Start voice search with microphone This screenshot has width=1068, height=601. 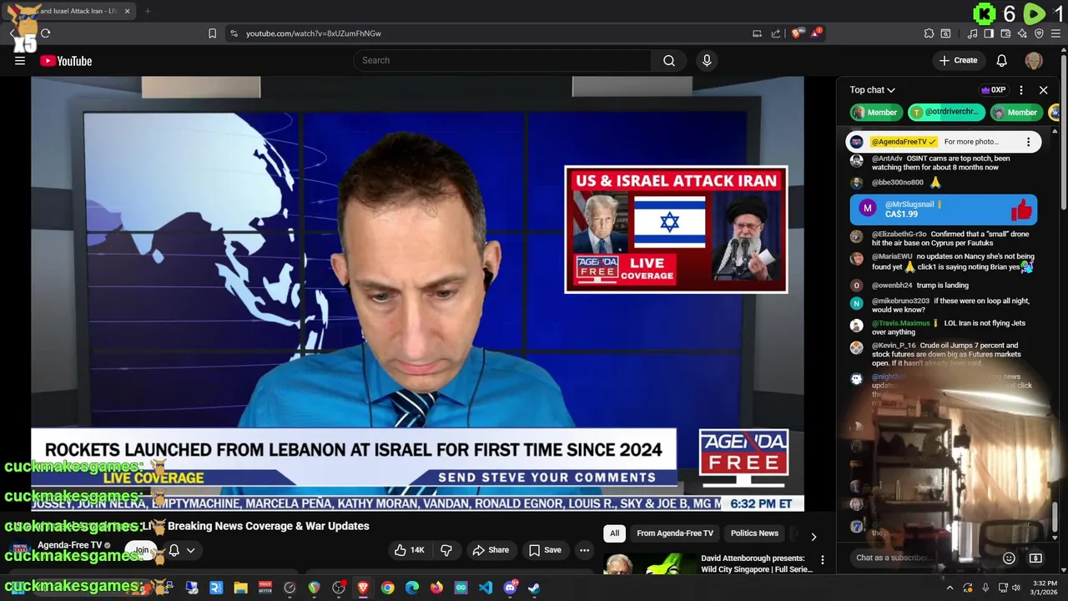[707, 60]
